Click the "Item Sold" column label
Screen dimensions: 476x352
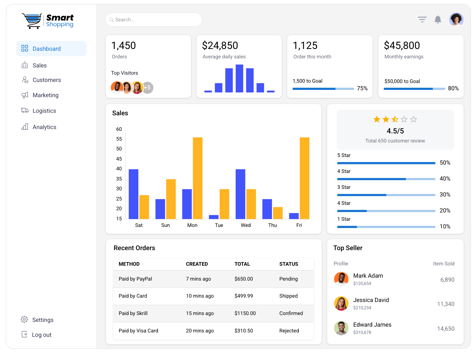pyautogui.click(x=444, y=264)
